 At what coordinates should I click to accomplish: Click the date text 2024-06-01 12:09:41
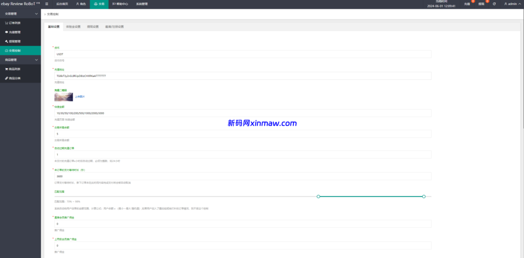(x=441, y=6)
